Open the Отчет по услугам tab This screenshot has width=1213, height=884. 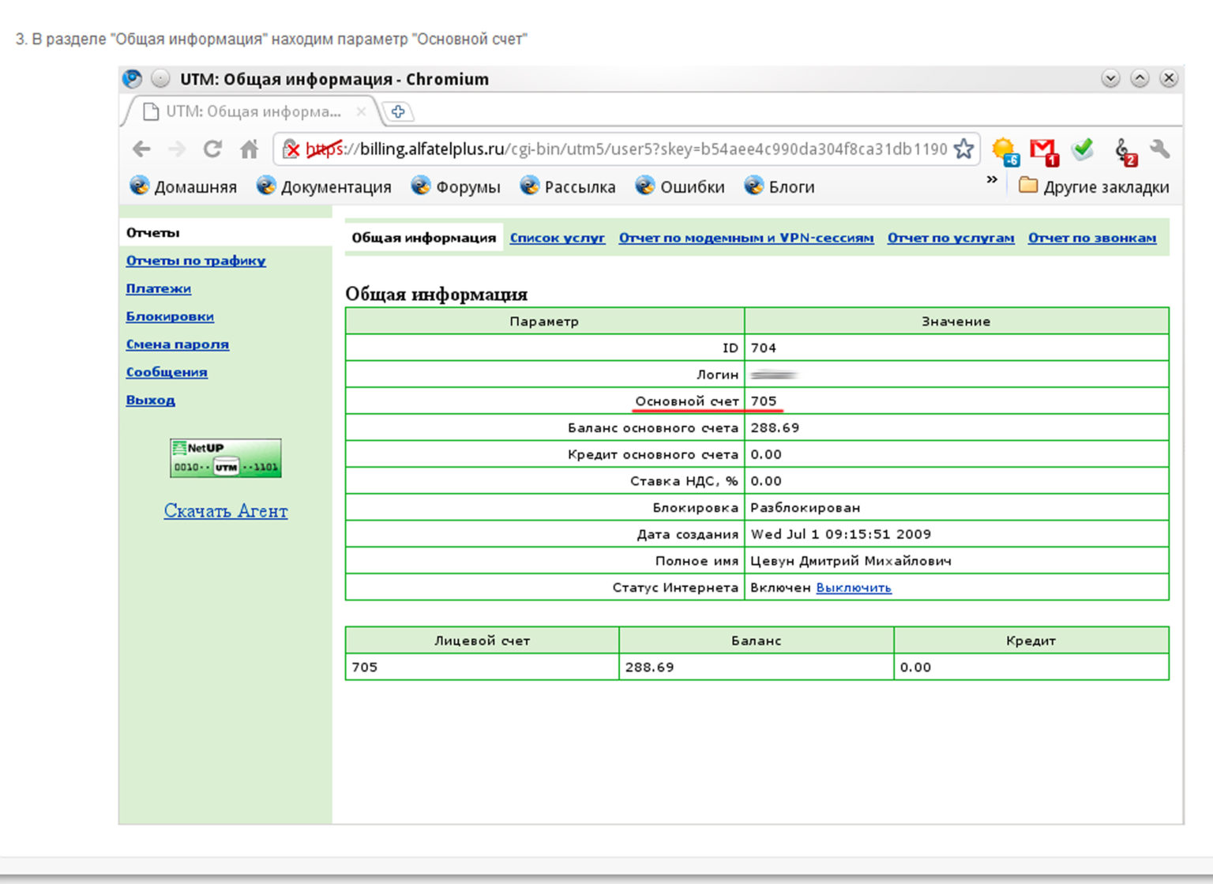[x=951, y=238]
